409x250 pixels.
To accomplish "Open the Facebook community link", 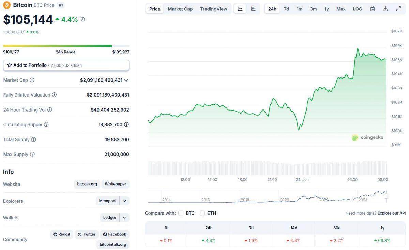I will pos(115,234).
